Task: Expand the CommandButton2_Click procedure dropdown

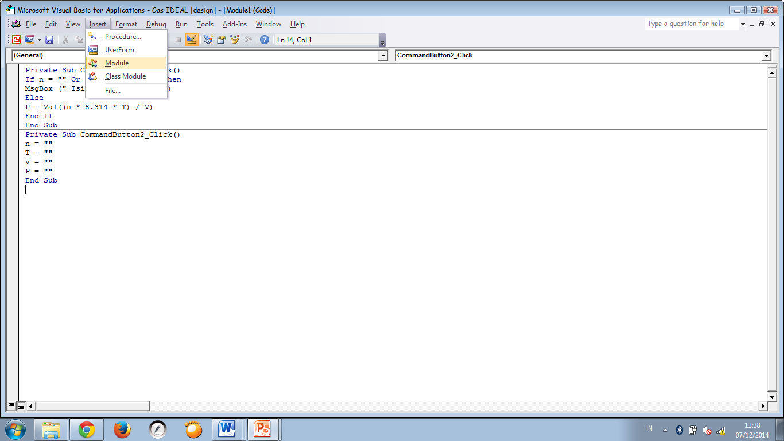Action: (766, 55)
